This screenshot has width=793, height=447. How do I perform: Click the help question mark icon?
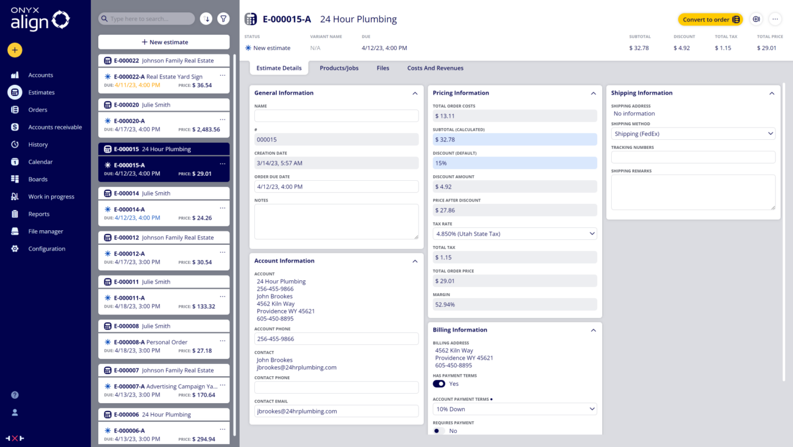[15, 395]
